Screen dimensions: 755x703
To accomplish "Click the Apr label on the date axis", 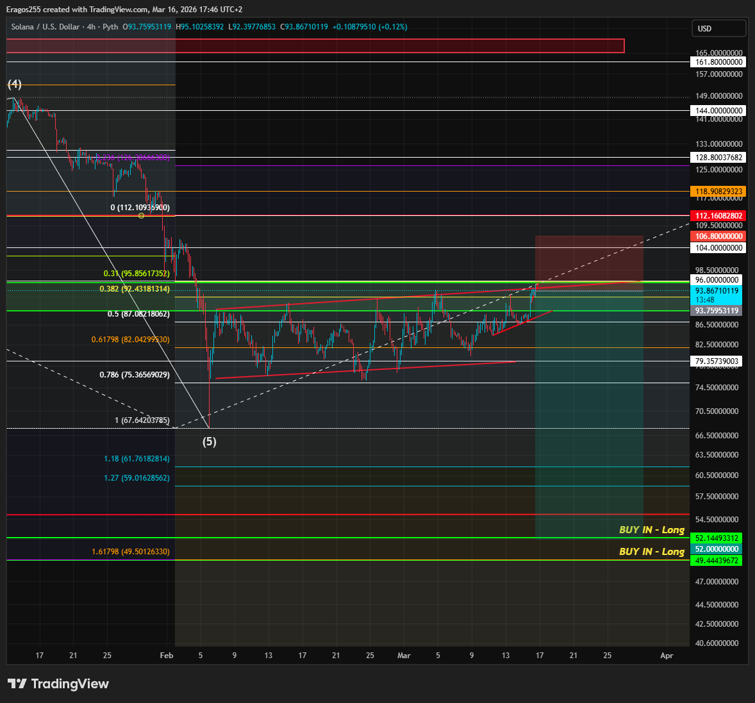I will (667, 656).
